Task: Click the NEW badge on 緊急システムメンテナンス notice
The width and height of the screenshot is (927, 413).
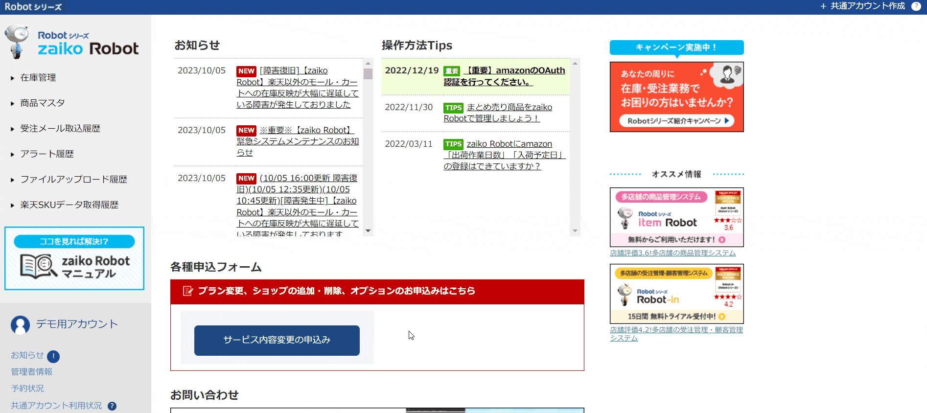Action: point(246,131)
